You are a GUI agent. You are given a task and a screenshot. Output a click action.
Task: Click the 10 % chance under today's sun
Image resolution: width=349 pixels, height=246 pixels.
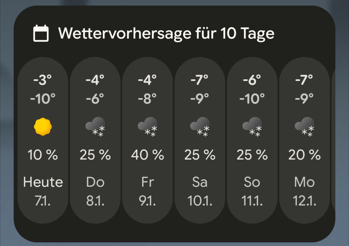tap(43, 155)
